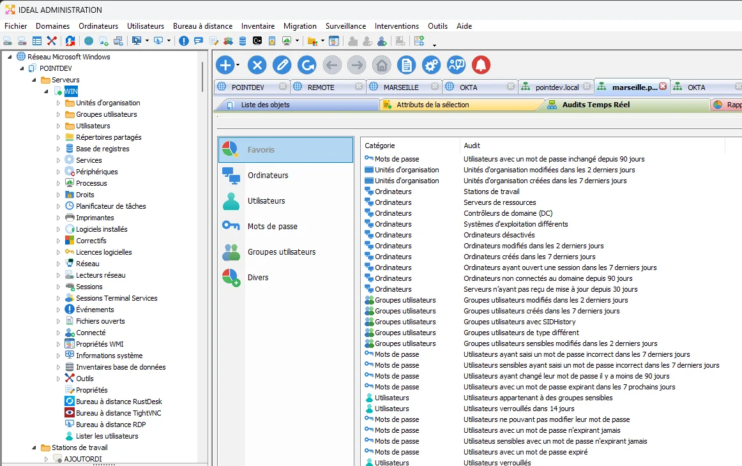Screen dimensions: 742x466
Task: Click the blue pencil edit button
Action: click(x=282, y=65)
